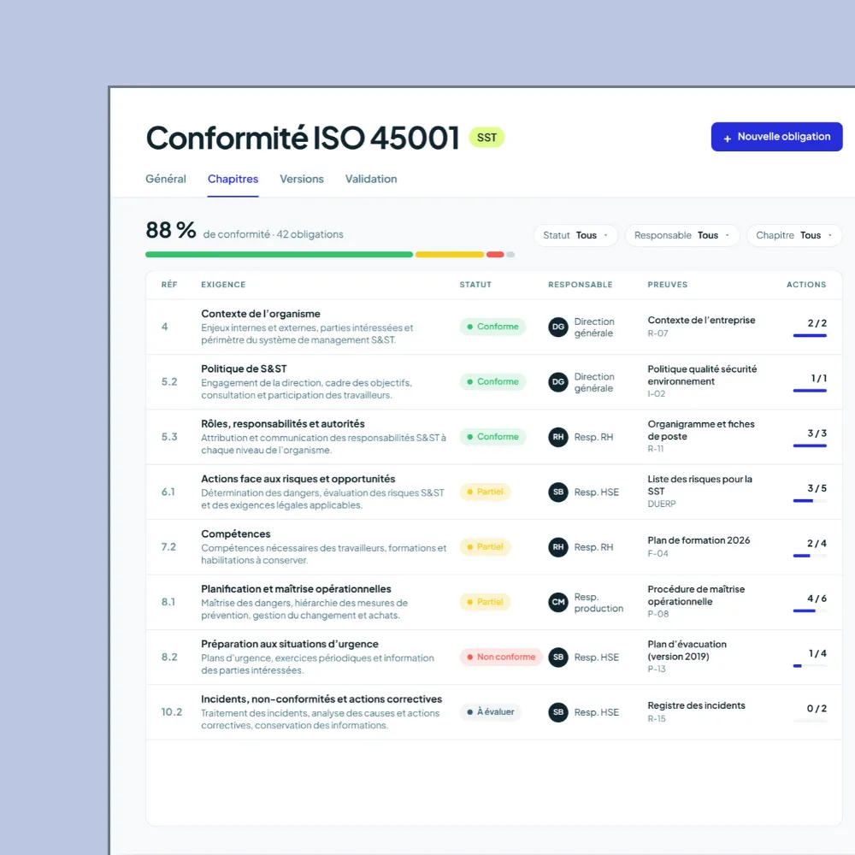Select the Chapitres tab
The height and width of the screenshot is (855, 855).
(x=233, y=179)
